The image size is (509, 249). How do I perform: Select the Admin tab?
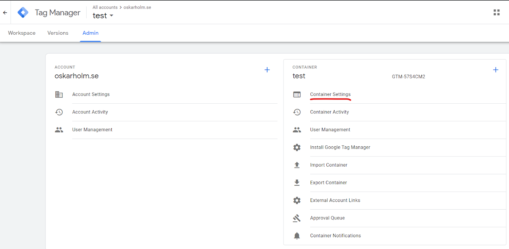90,33
